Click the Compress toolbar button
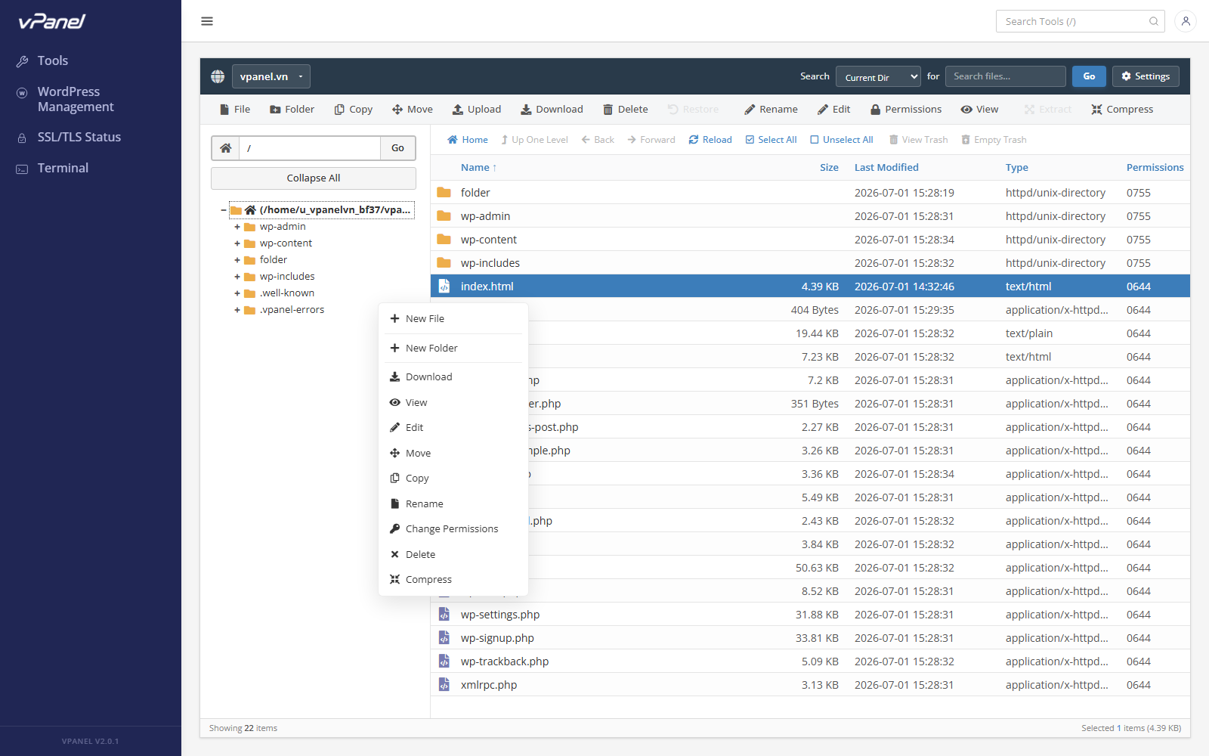Screen dimensions: 1209x756 coord(1122,110)
